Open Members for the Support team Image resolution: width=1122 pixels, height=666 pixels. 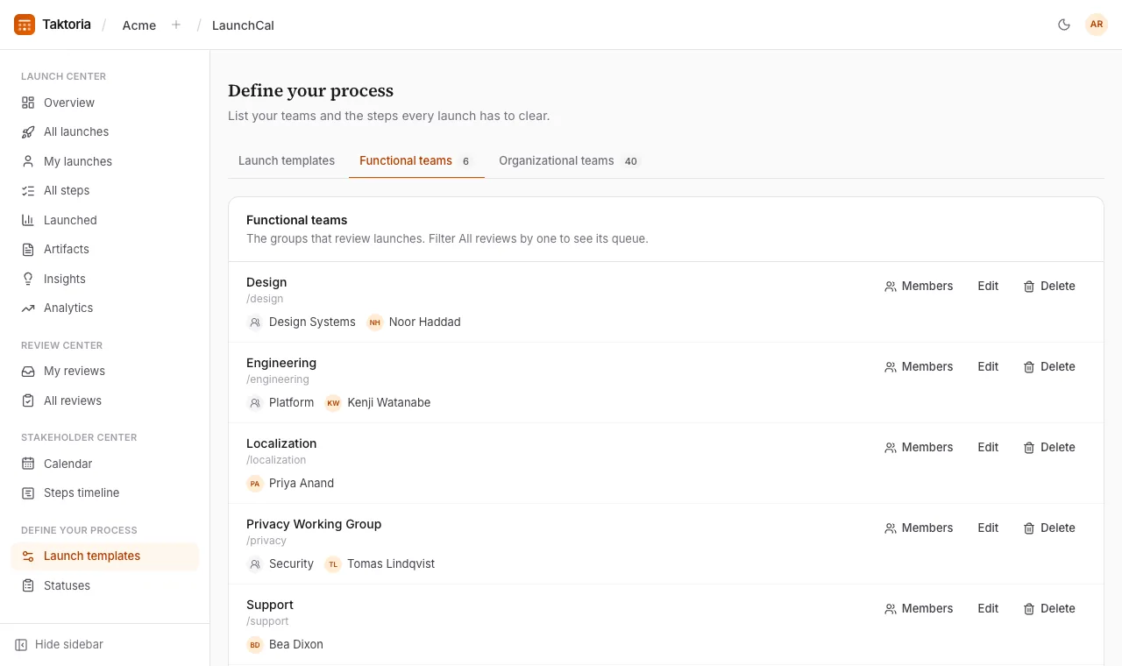pyautogui.click(x=919, y=608)
